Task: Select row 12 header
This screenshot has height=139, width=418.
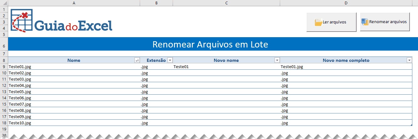Action: coord(4,85)
